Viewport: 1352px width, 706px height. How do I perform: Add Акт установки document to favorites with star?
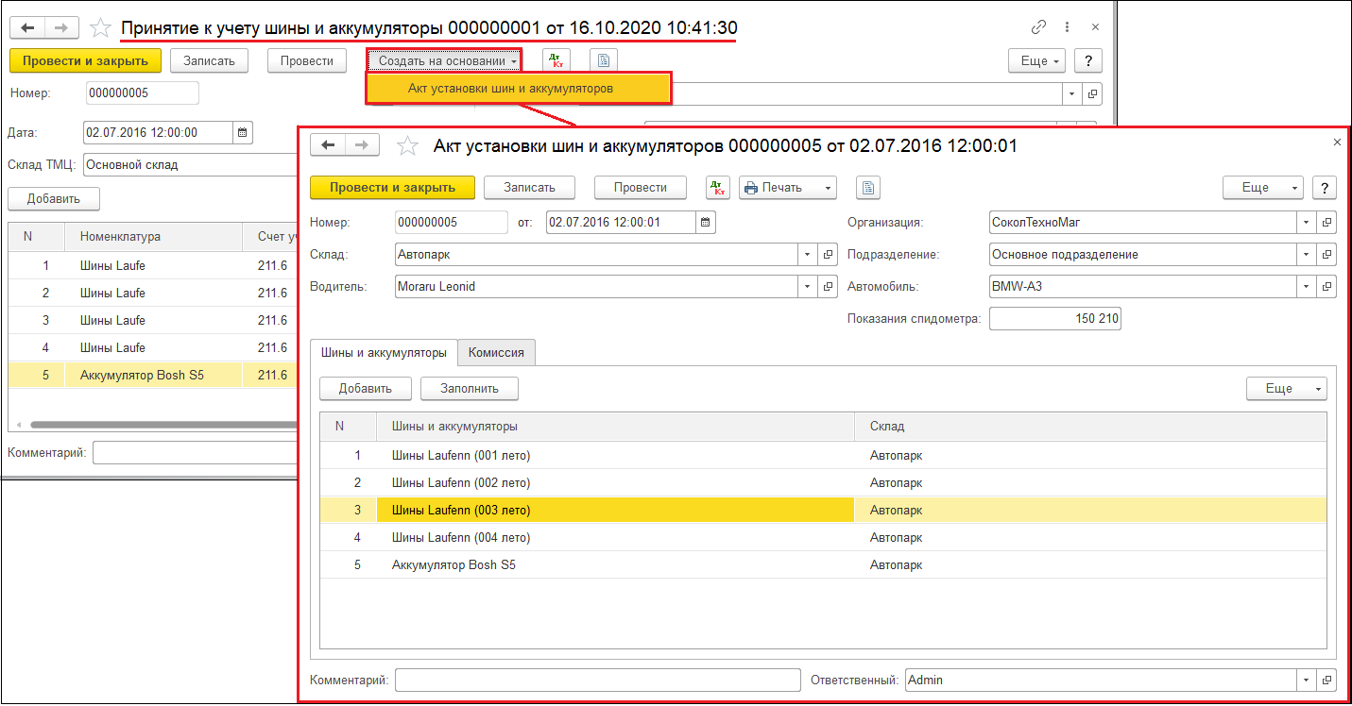(x=407, y=145)
